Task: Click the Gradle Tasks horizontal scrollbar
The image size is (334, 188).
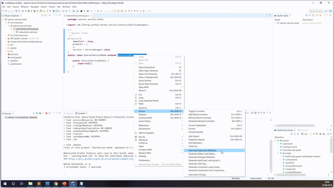Action: point(295,126)
